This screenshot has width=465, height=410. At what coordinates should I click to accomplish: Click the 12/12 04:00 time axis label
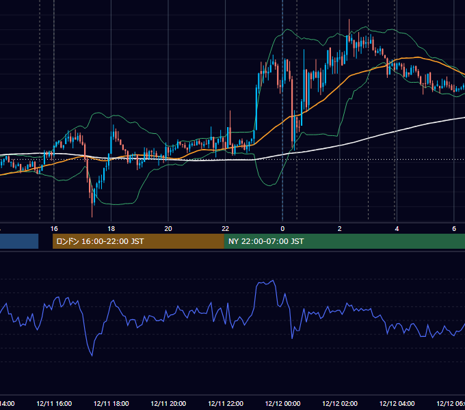tap(397, 403)
